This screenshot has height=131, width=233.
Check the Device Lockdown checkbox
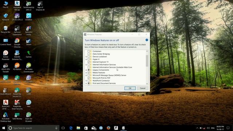coord(89,57)
